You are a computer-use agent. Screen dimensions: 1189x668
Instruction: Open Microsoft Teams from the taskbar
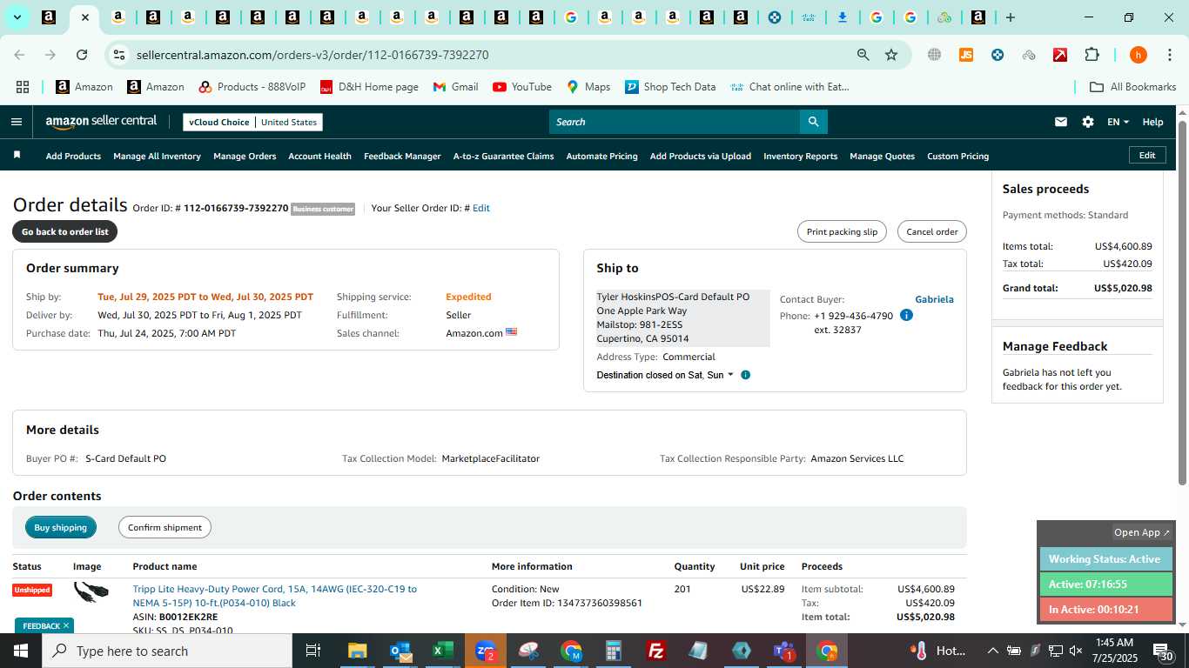click(783, 651)
